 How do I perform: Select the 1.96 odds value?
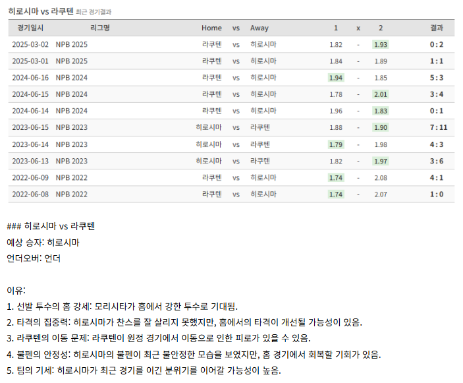(x=336, y=111)
